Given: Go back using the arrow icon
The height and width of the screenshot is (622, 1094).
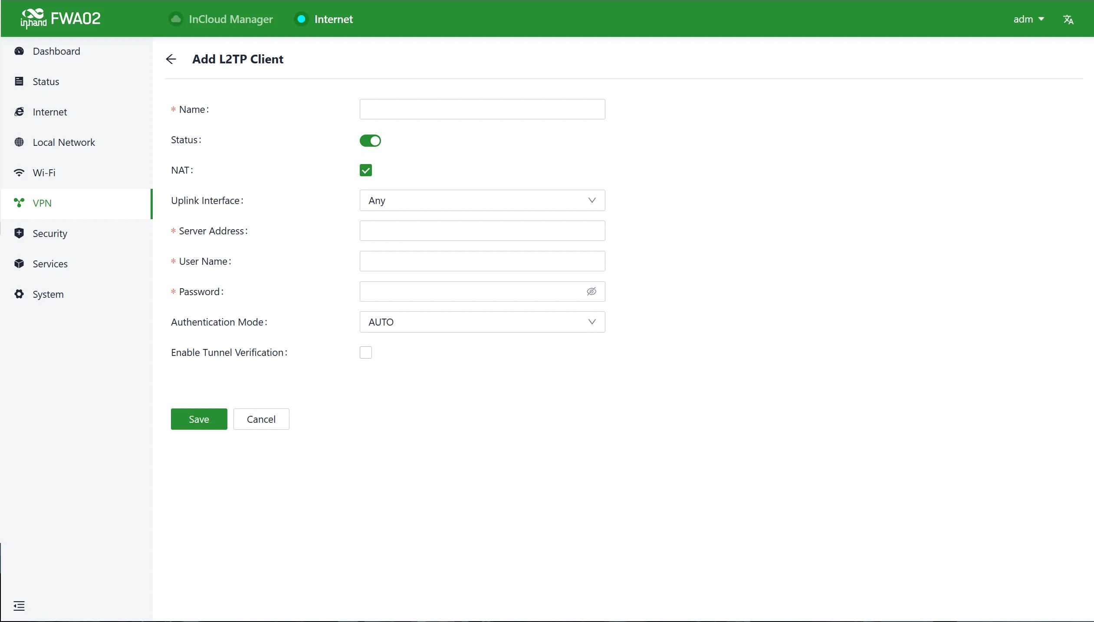Looking at the screenshot, I should click(171, 59).
